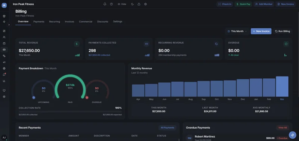Switch to the Invoices tab
The width and height of the screenshot is (299, 141).
click(x=70, y=22)
